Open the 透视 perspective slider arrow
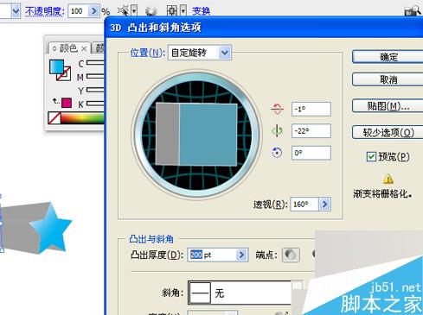The image size is (423, 315). click(324, 205)
